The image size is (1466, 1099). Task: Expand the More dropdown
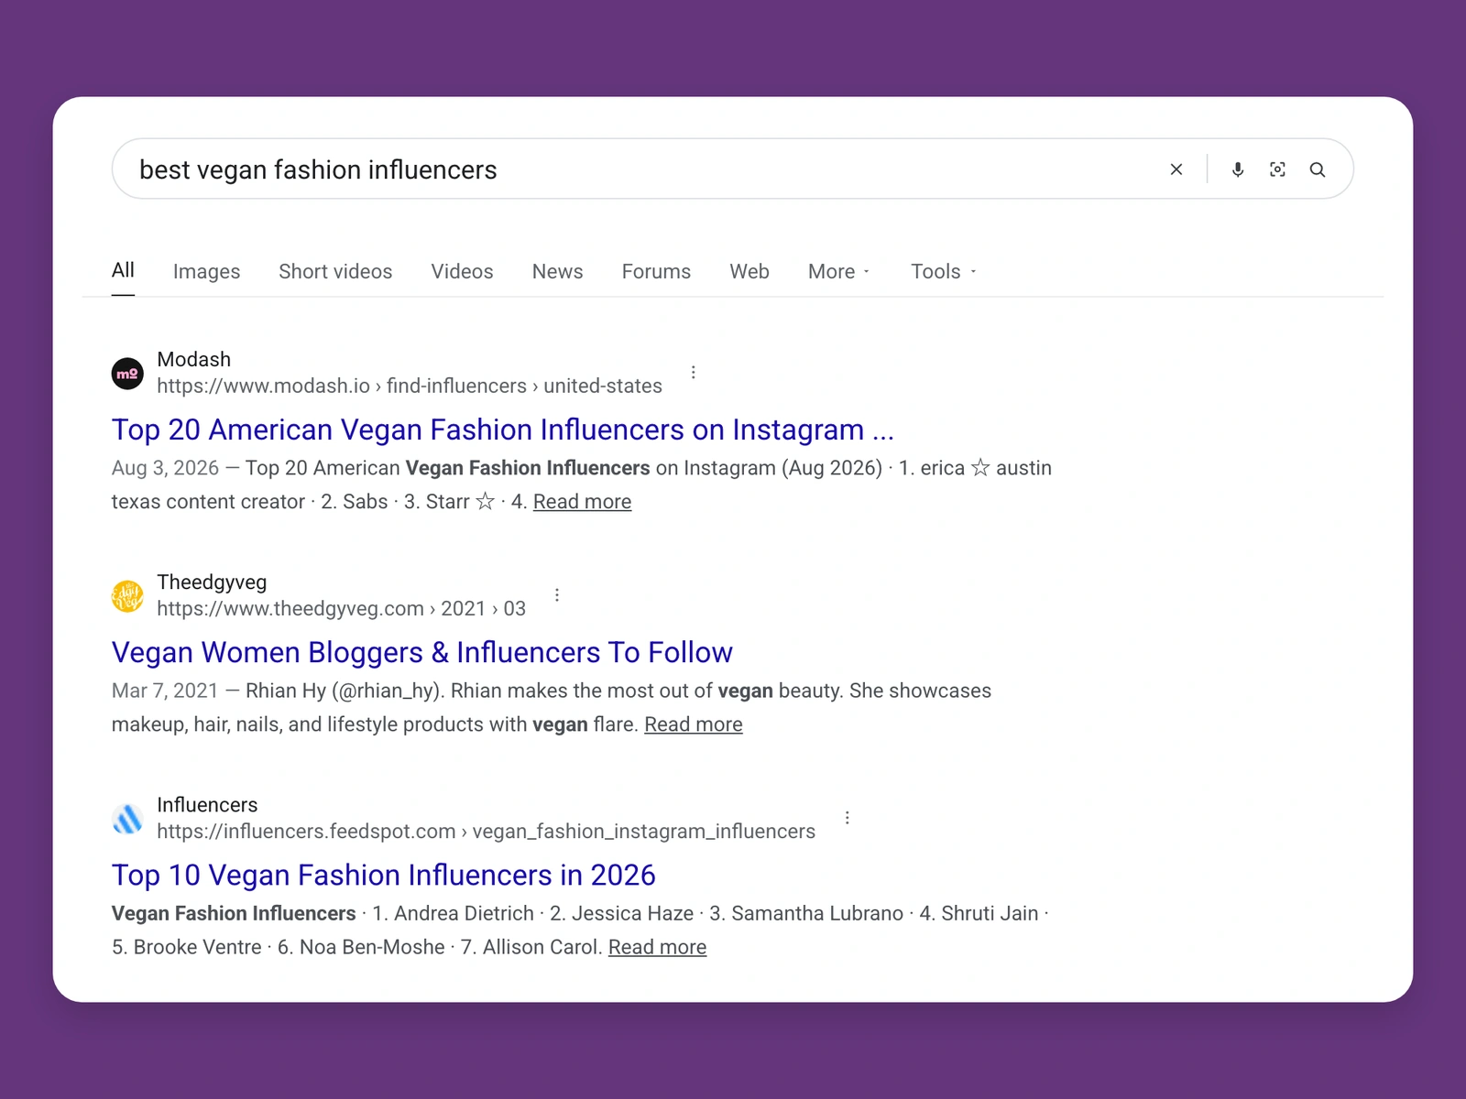pyautogui.click(x=839, y=272)
